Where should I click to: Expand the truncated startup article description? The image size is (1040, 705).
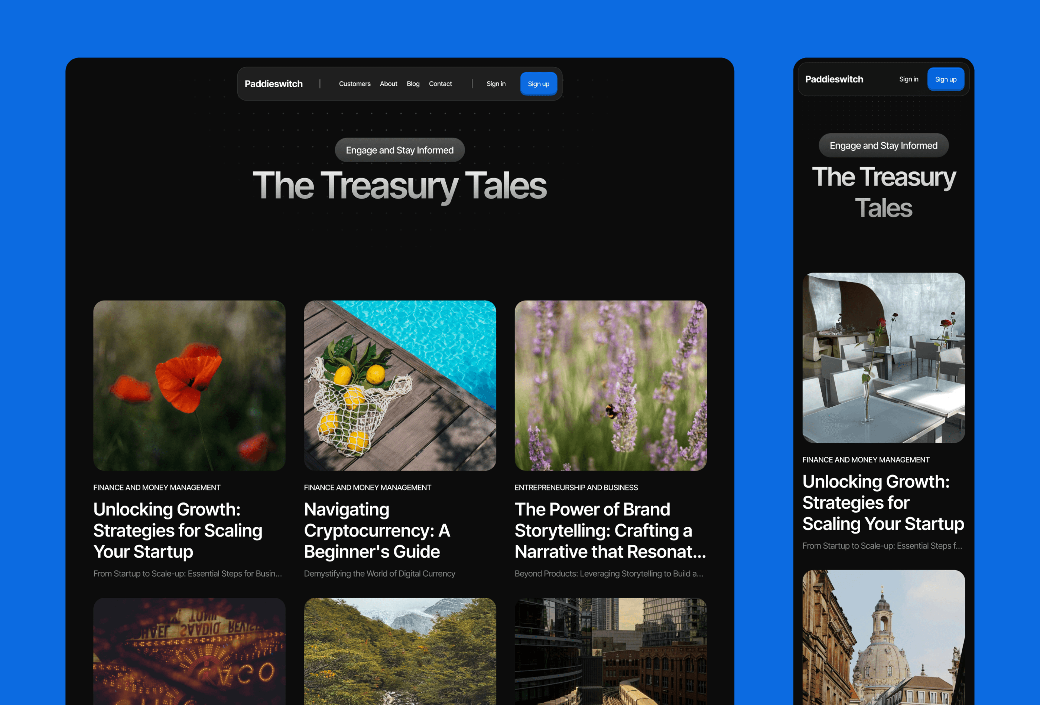pyautogui.click(x=189, y=573)
